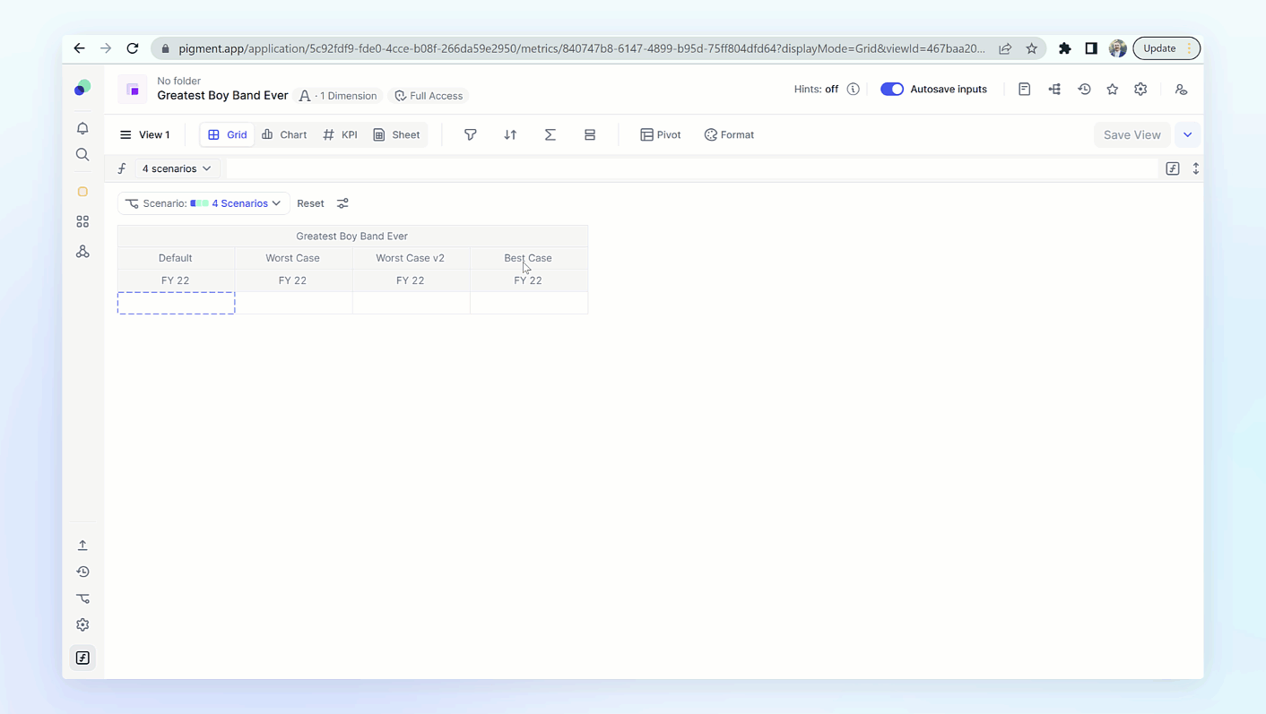This screenshot has width=1266, height=714.
Task: Open the connected-nodes icon in sidebar
Action: (x=82, y=252)
